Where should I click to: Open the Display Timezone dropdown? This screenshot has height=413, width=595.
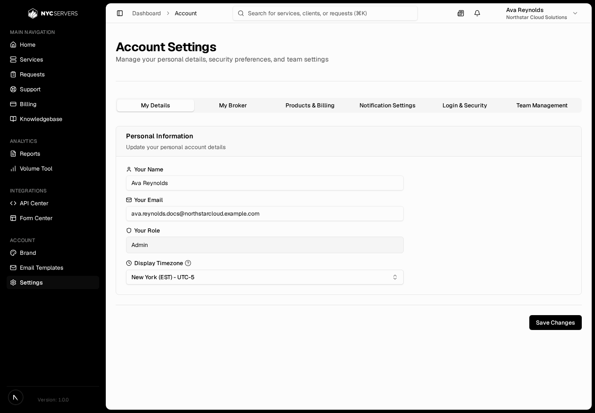(x=265, y=277)
